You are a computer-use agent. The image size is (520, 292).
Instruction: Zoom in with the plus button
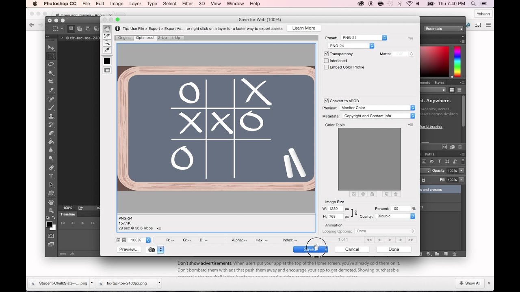tap(124, 240)
